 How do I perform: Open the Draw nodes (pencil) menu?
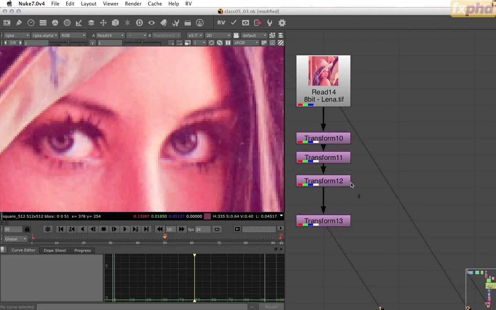(19, 23)
